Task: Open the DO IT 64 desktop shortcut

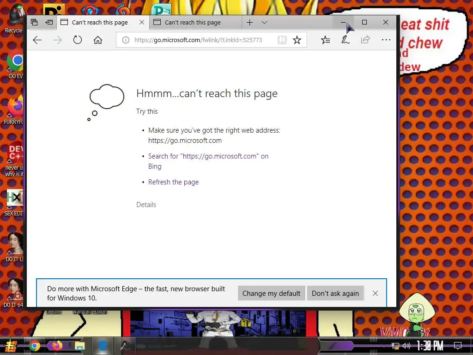Action: click(14, 293)
